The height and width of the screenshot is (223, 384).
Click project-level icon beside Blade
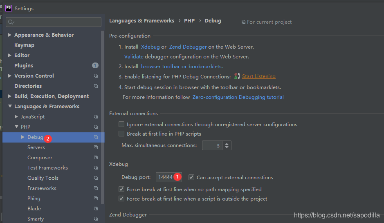[96, 209]
